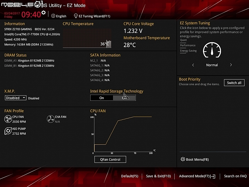Click the BIOS Ver. 0234 text
This screenshot has width=249, height=187.
tap(45, 29)
